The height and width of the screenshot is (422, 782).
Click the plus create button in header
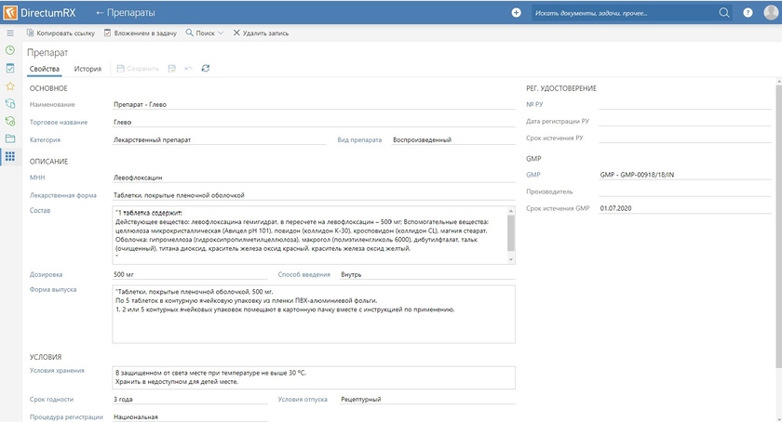(x=517, y=12)
